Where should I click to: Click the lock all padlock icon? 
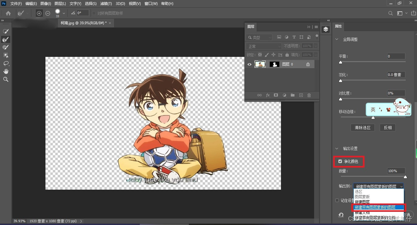click(x=287, y=55)
